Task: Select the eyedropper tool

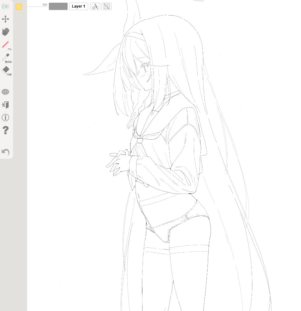Action: pyautogui.click(x=6, y=57)
